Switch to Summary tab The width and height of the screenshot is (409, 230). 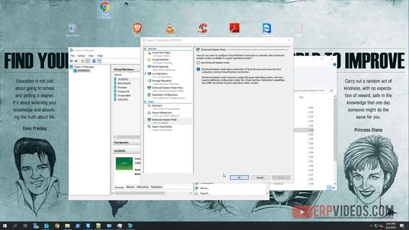pyautogui.click(x=120, y=187)
